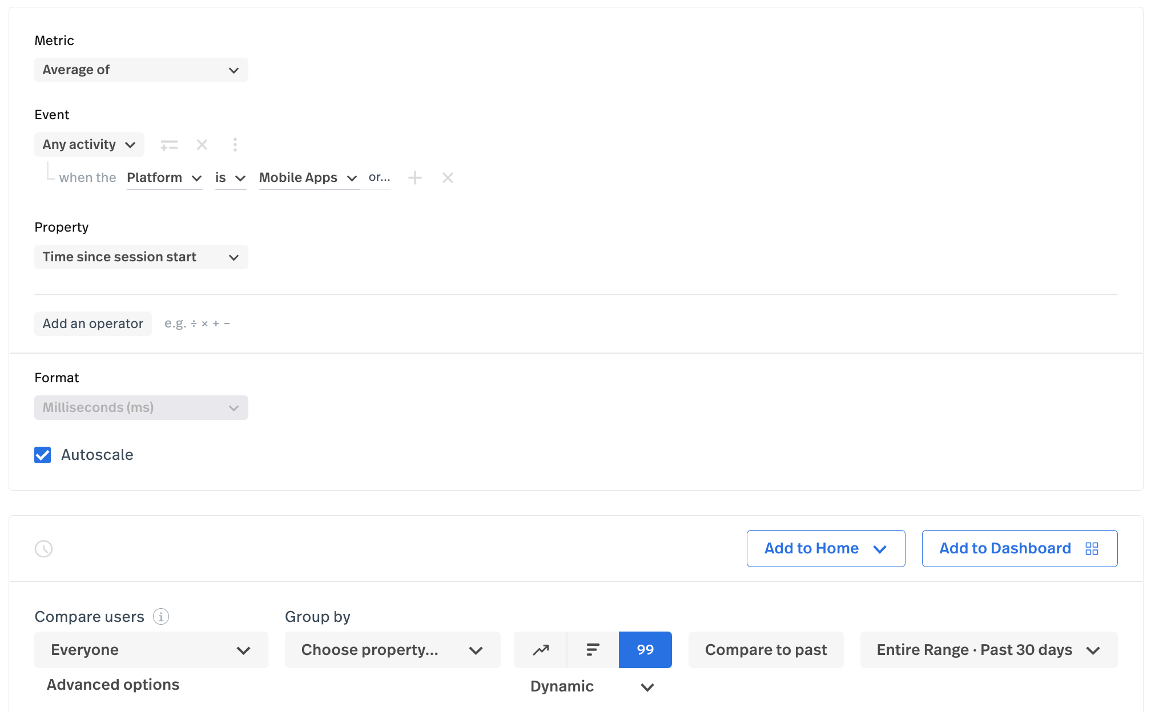
Task: Remove the Any activity event
Action: point(202,145)
